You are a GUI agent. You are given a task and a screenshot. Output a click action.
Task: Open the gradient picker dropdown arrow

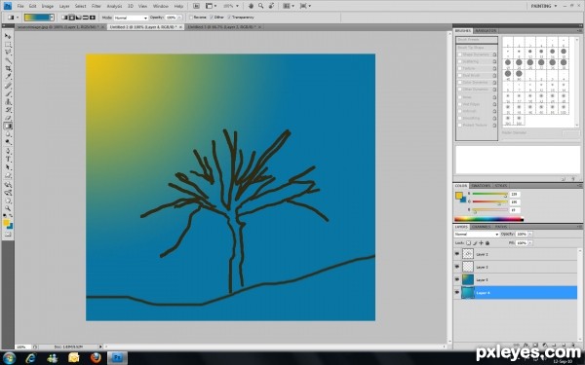coord(52,18)
